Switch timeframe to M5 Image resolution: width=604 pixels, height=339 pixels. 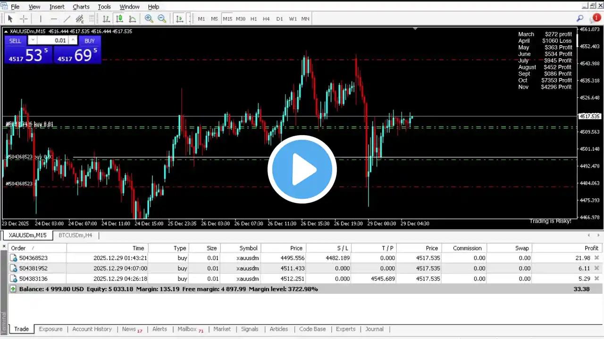(214, 19)
